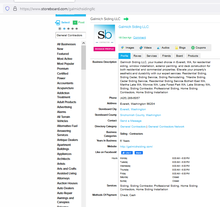Open Alarms category
The image size is (220, 207).
(x=62, y=112)
